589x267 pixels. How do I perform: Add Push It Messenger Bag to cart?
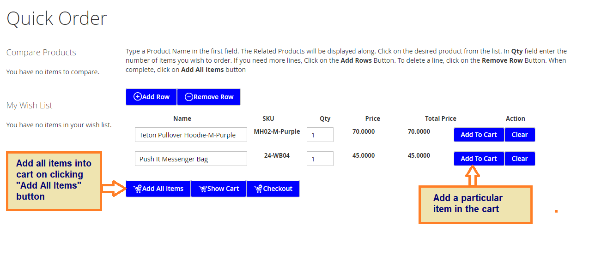point(479,159)
